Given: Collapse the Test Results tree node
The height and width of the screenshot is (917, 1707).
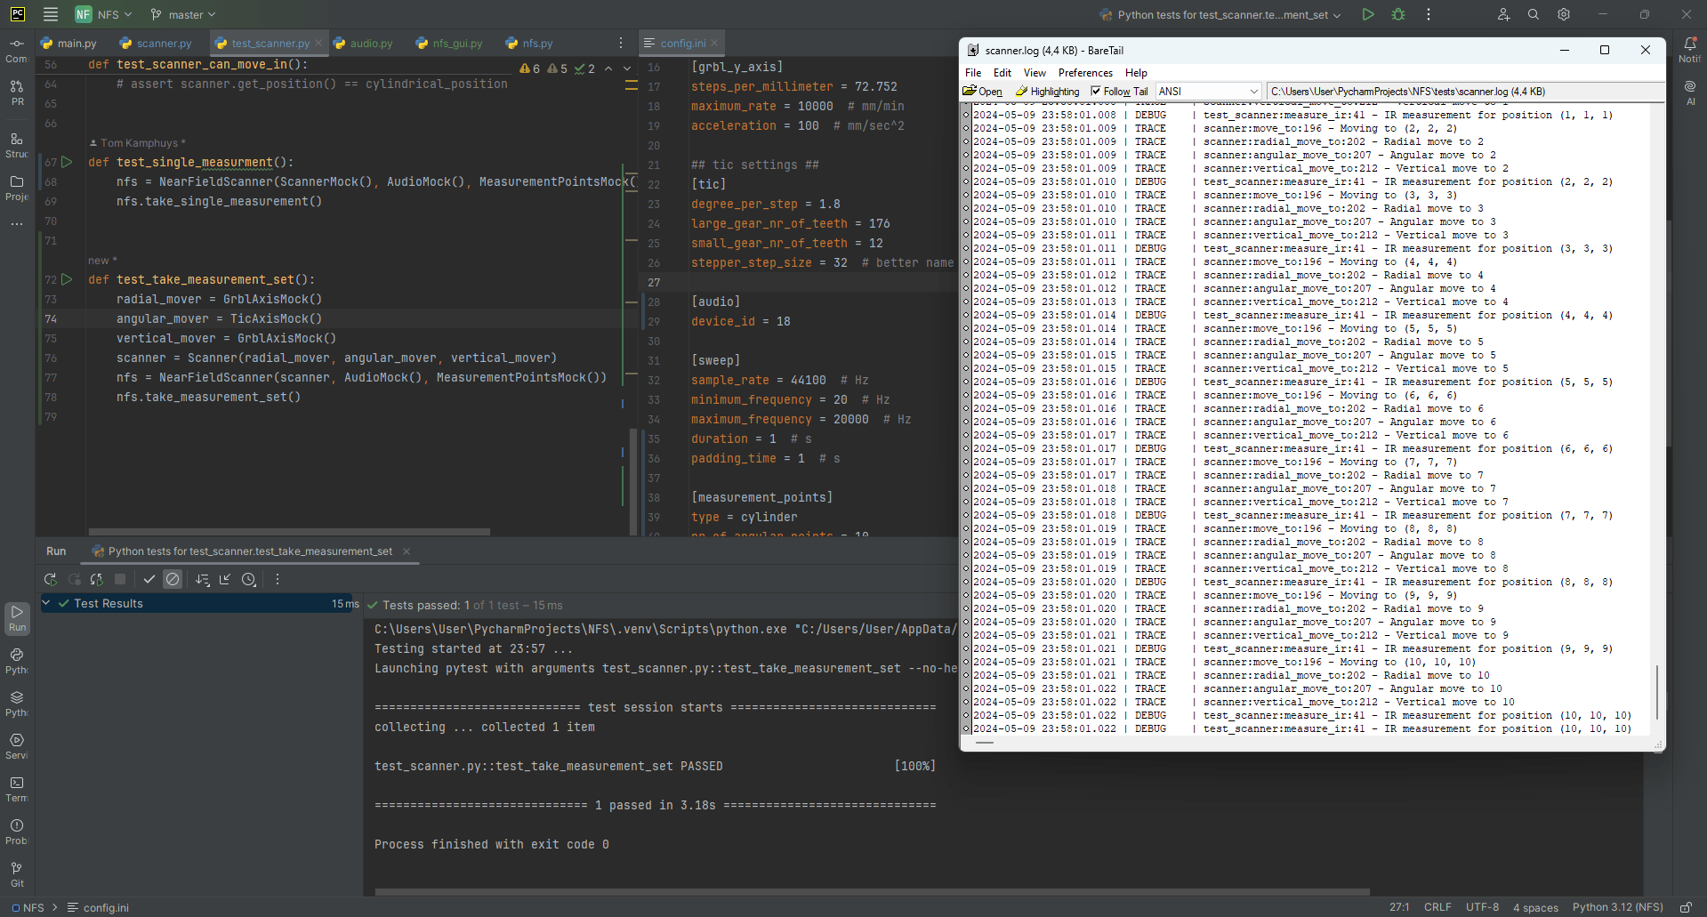Looking at the screenshot, I should [46, 603].
